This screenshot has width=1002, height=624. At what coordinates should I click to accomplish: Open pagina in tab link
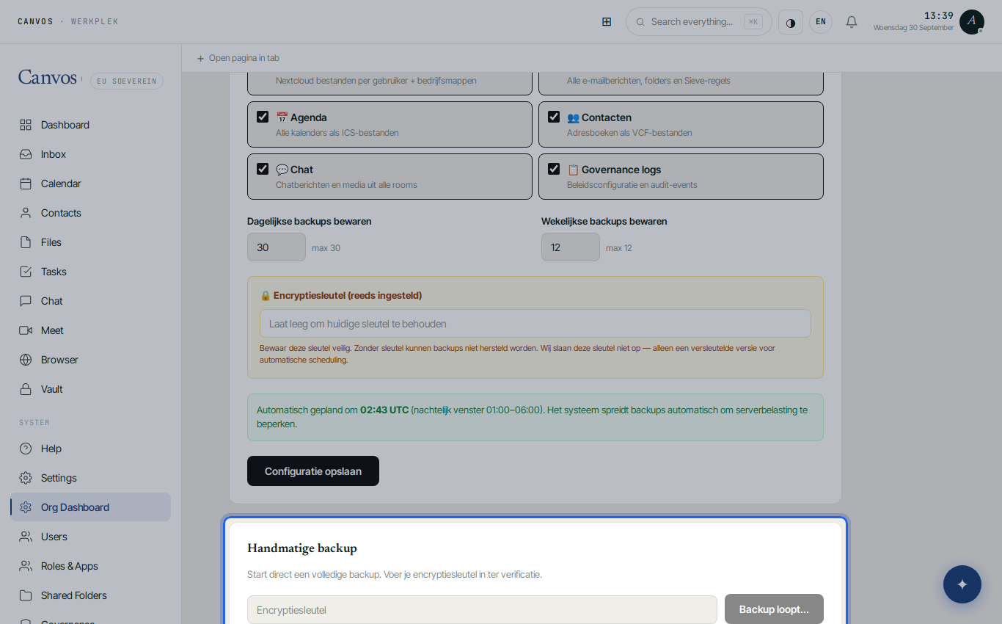pos(238,58)
